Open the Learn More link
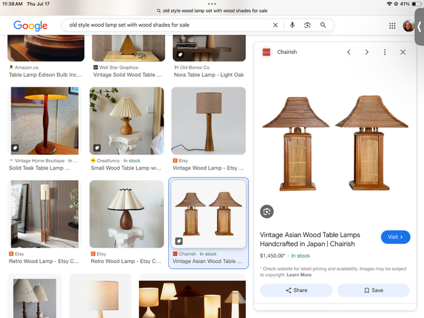Viewport: 424px width, 318px height. tap(299, 275)
